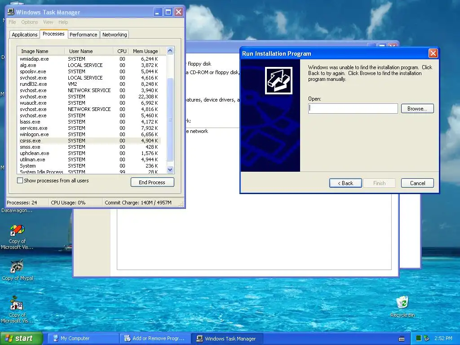Select the rundll32.exe process
This screenshot has height=345, width=460.
pos(90,84)
